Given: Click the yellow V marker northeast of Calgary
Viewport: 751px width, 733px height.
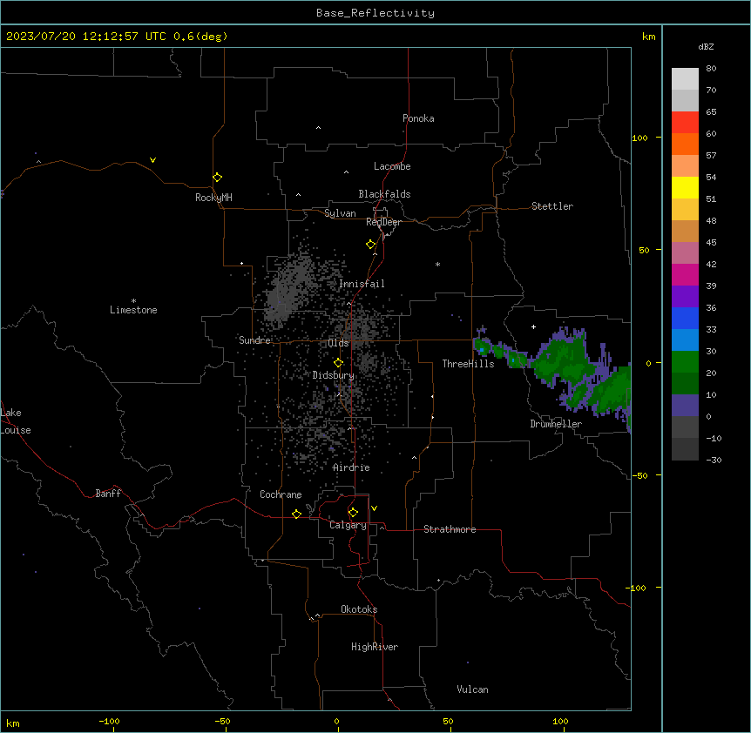Looking at the screenshot, I should [x=374, y=508].
